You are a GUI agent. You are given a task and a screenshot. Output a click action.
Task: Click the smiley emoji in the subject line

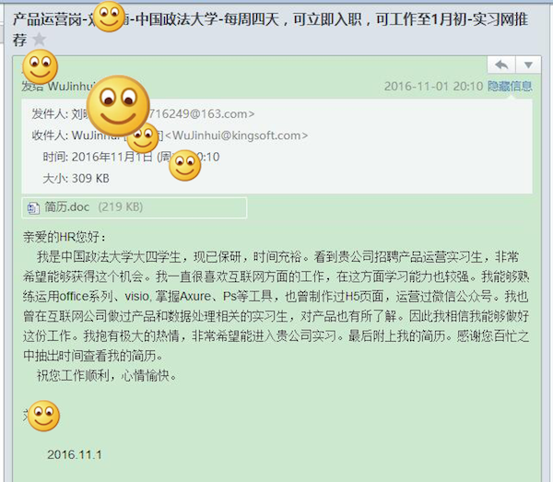(x=109, y=17)
